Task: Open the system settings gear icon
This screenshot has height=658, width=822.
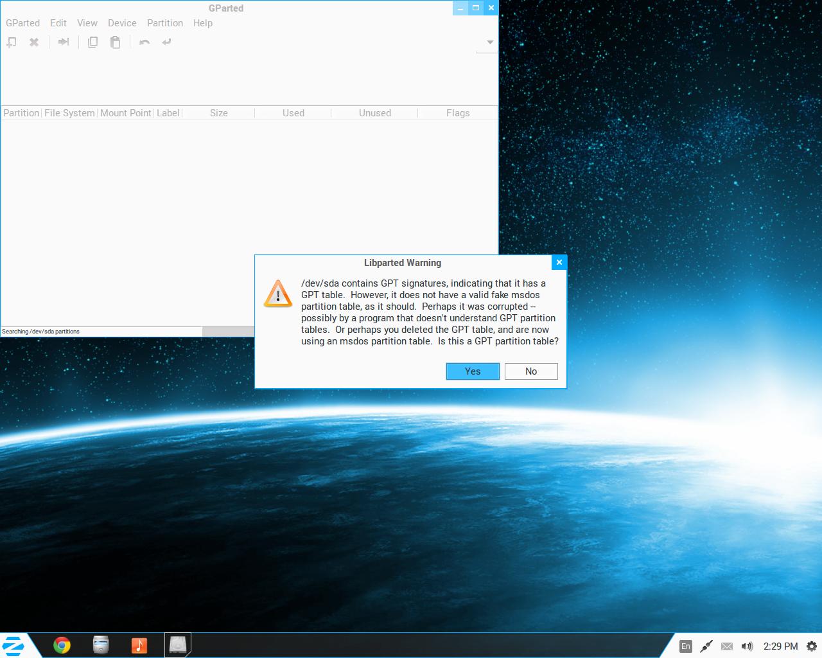Action: tap(812, 646)
